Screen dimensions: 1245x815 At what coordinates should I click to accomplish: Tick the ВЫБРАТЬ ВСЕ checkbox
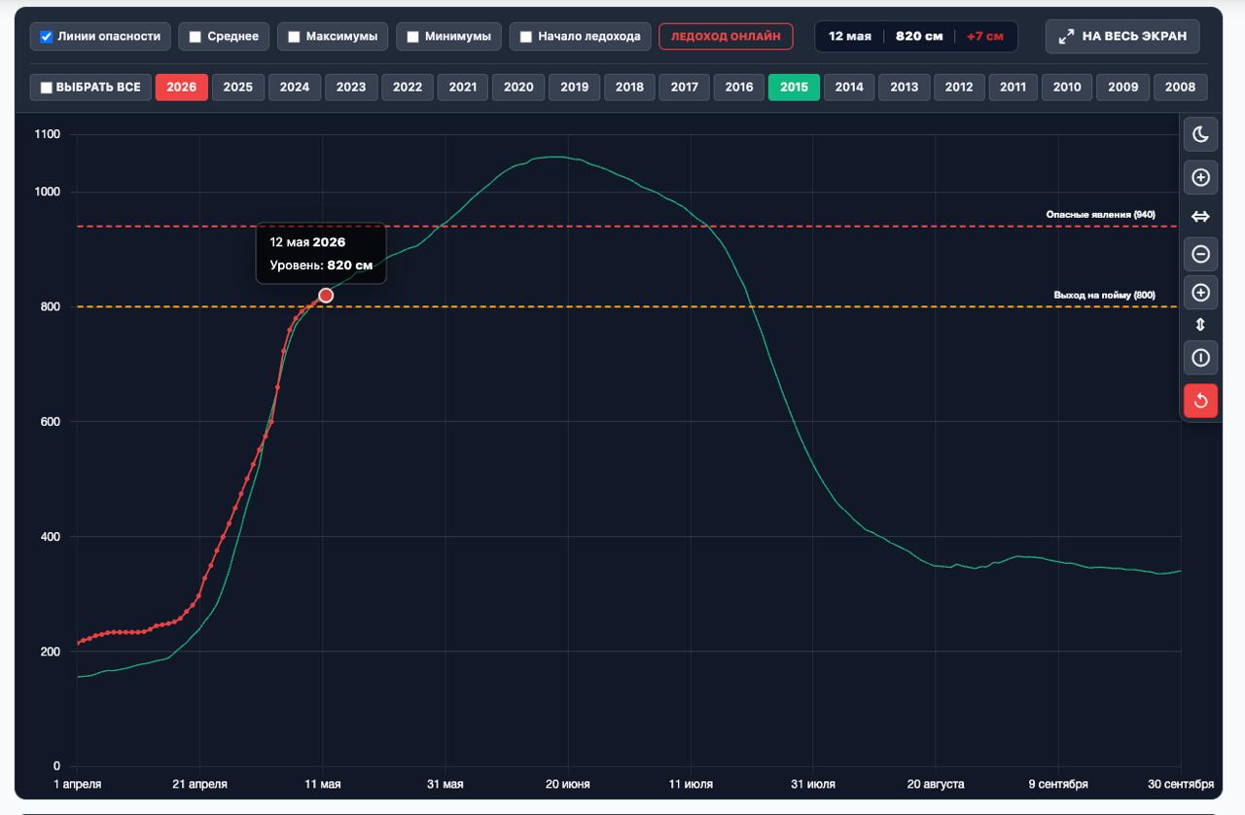46,88
